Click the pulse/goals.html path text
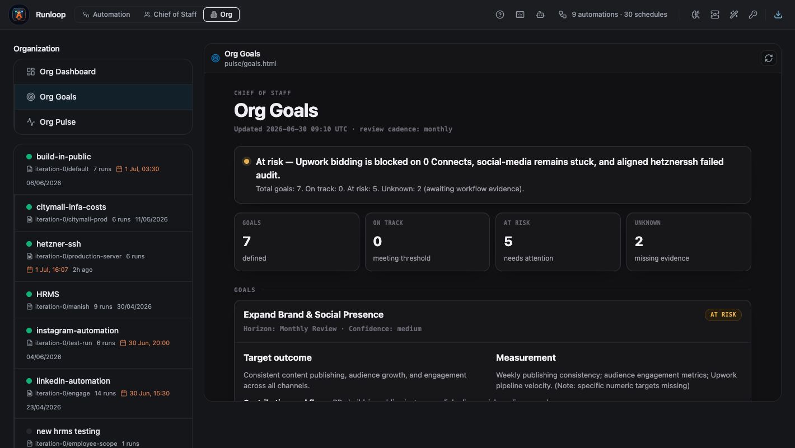The height and width of the screenshot is (448, 795). tap(250, 64)
